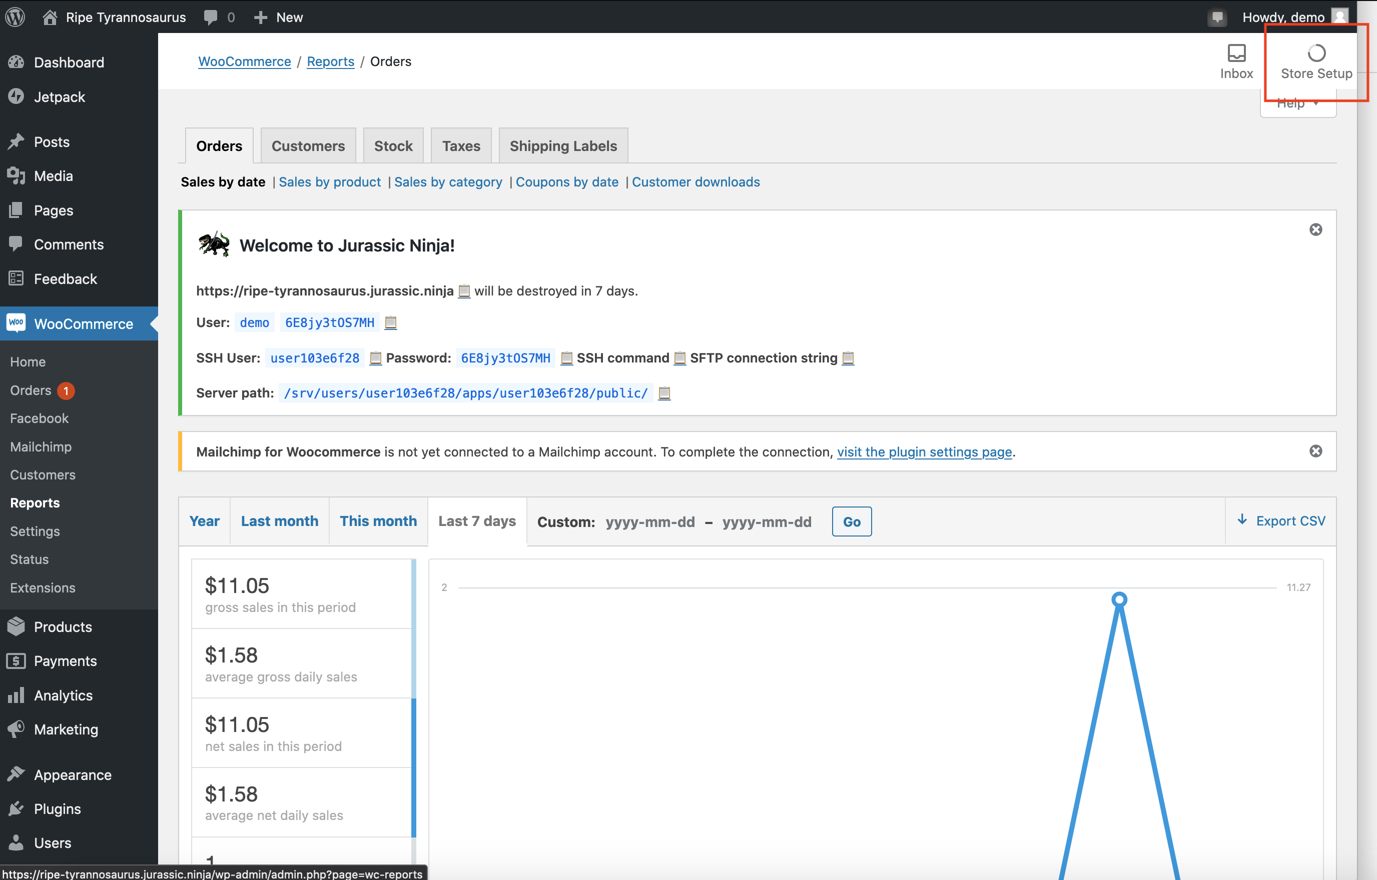Open Posts in the sidebar

(x=79, y=141)
